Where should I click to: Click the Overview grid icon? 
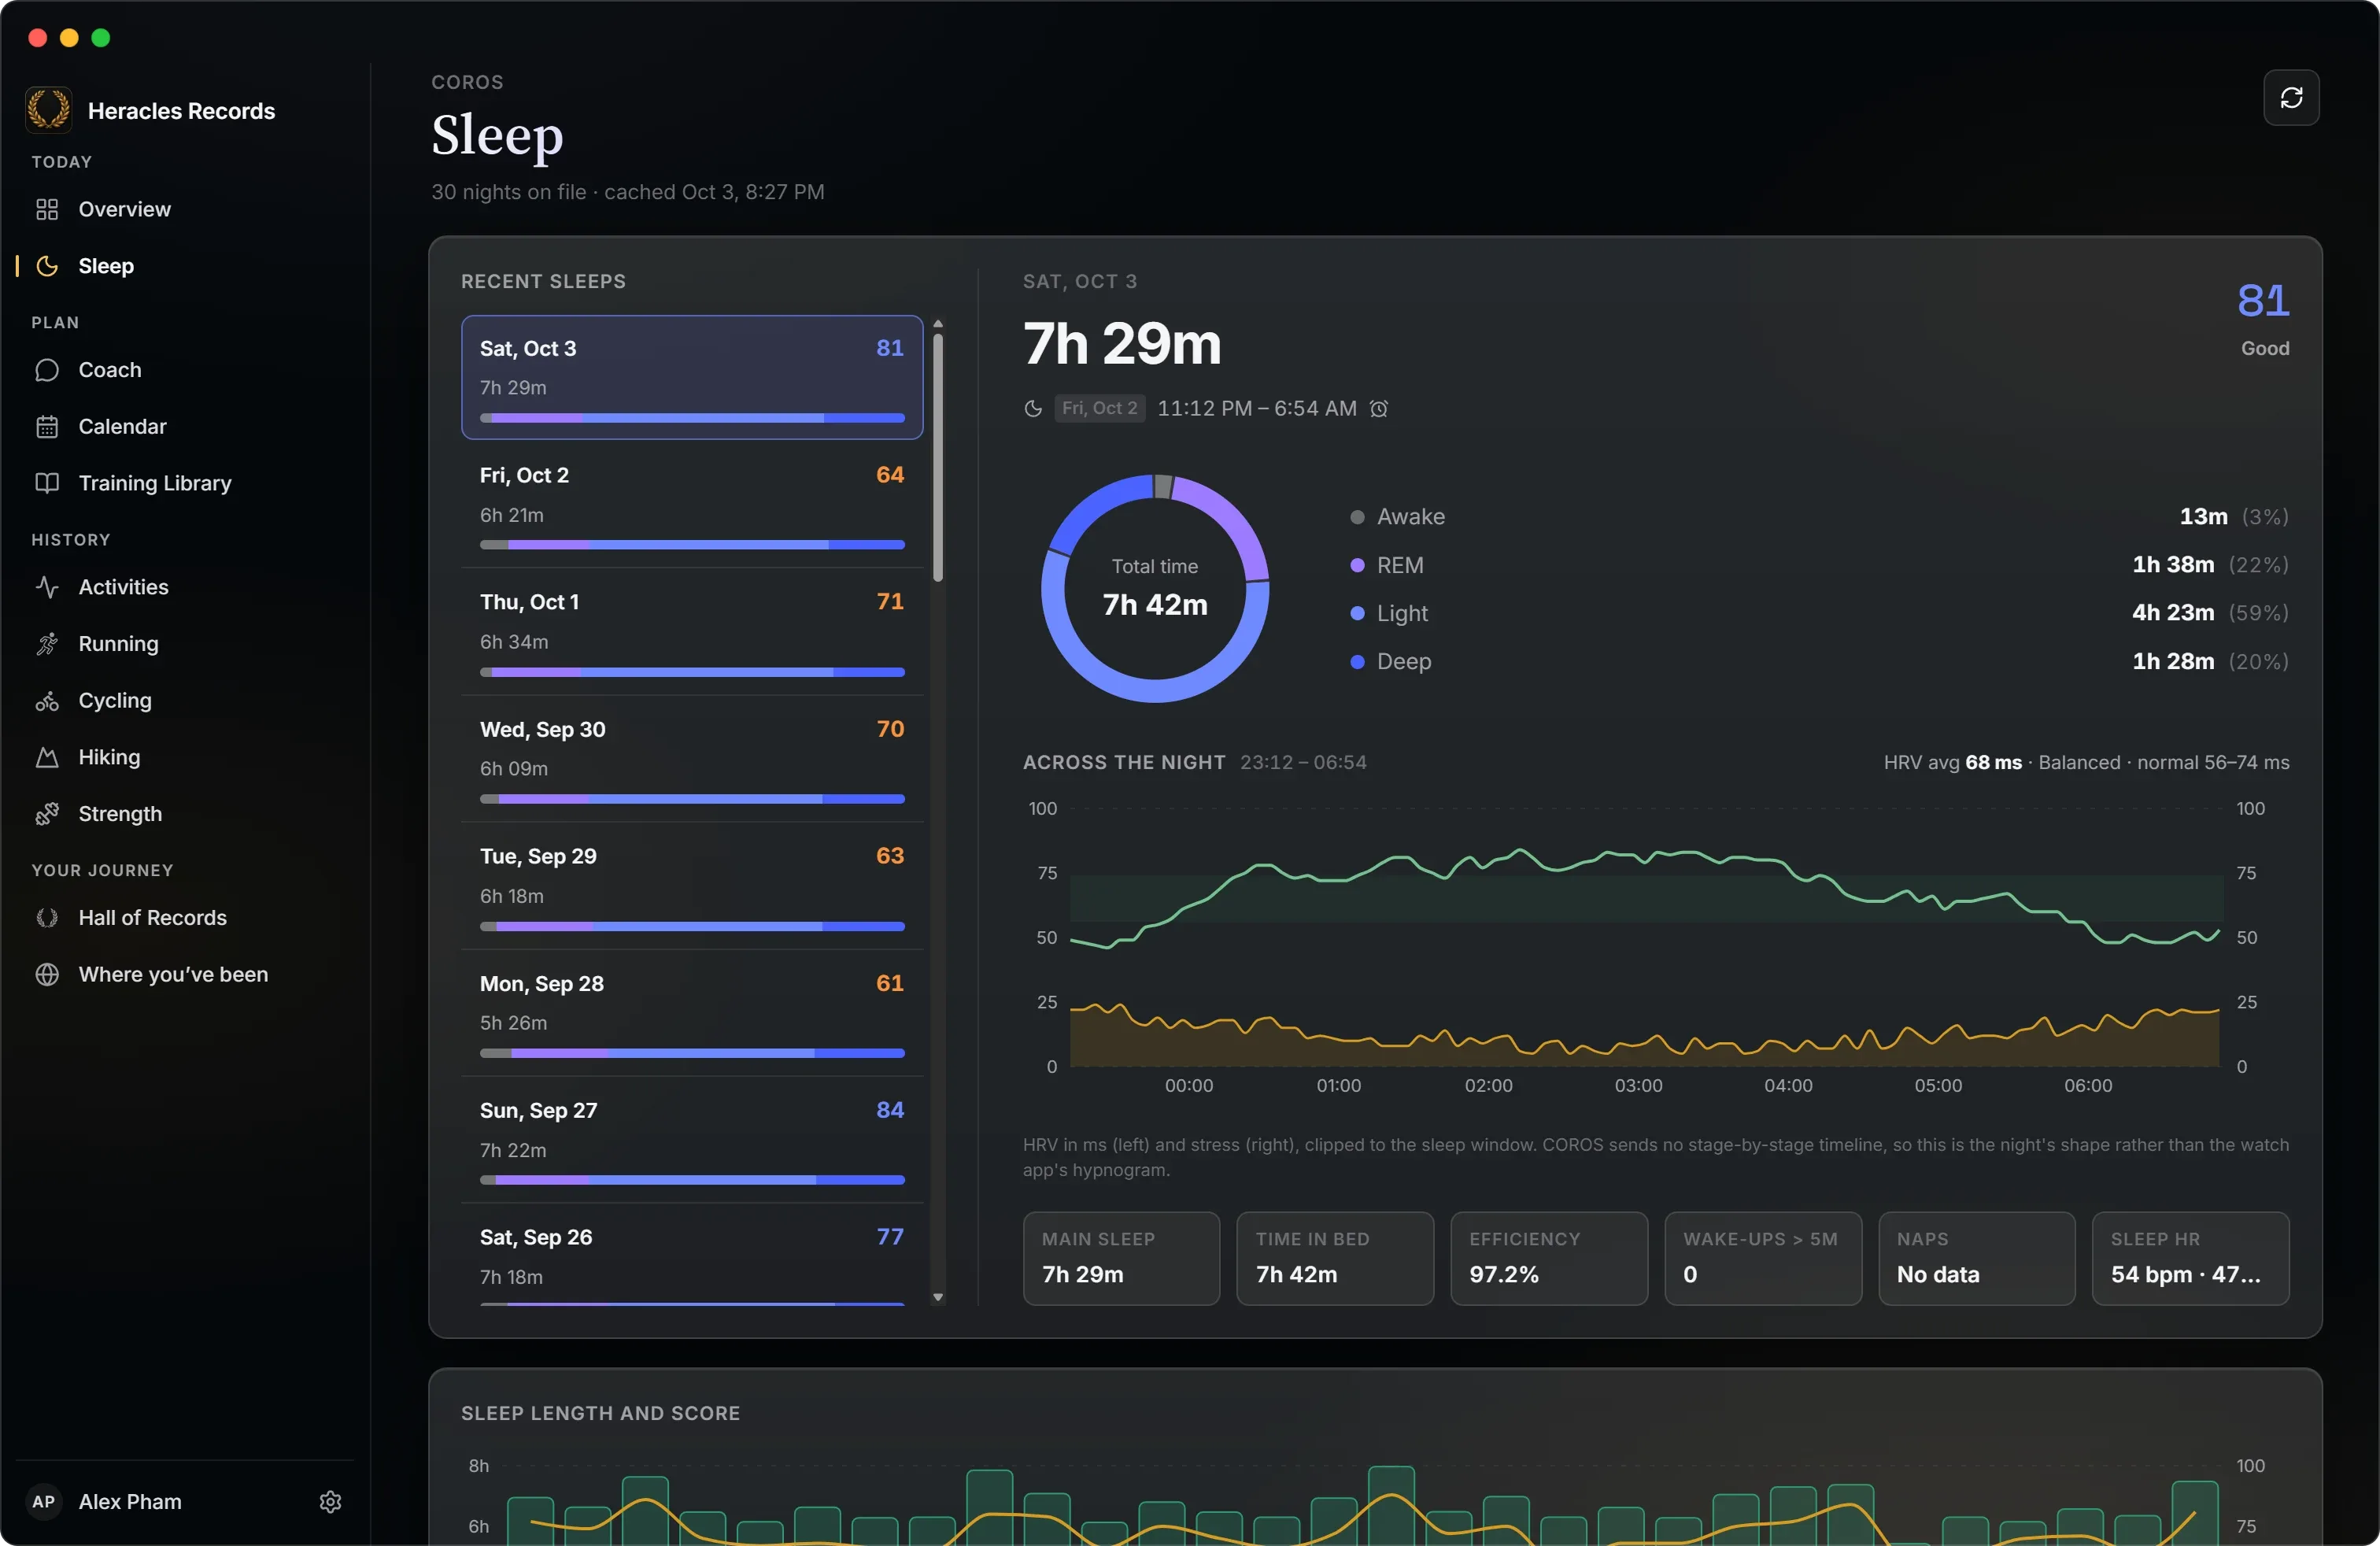(x=47, y=209)
